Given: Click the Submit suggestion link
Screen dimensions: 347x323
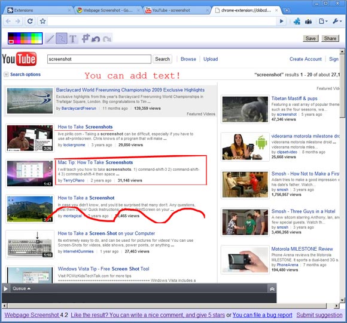Looking at the screenshot, I should coord(319,315).
